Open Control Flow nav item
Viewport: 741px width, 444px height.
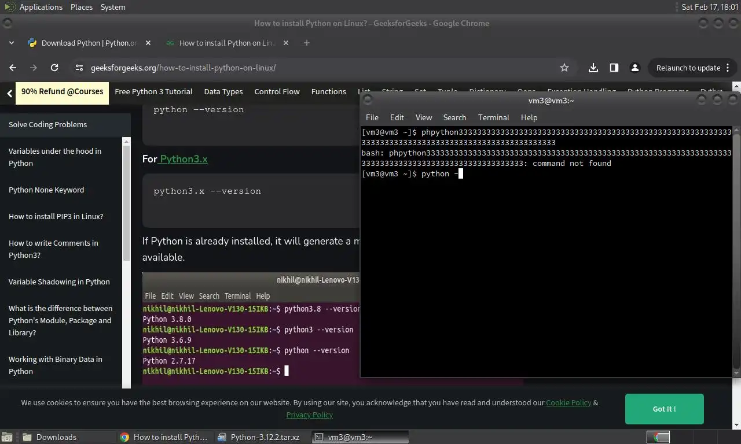pyautogui.click(x=277, y=91)
